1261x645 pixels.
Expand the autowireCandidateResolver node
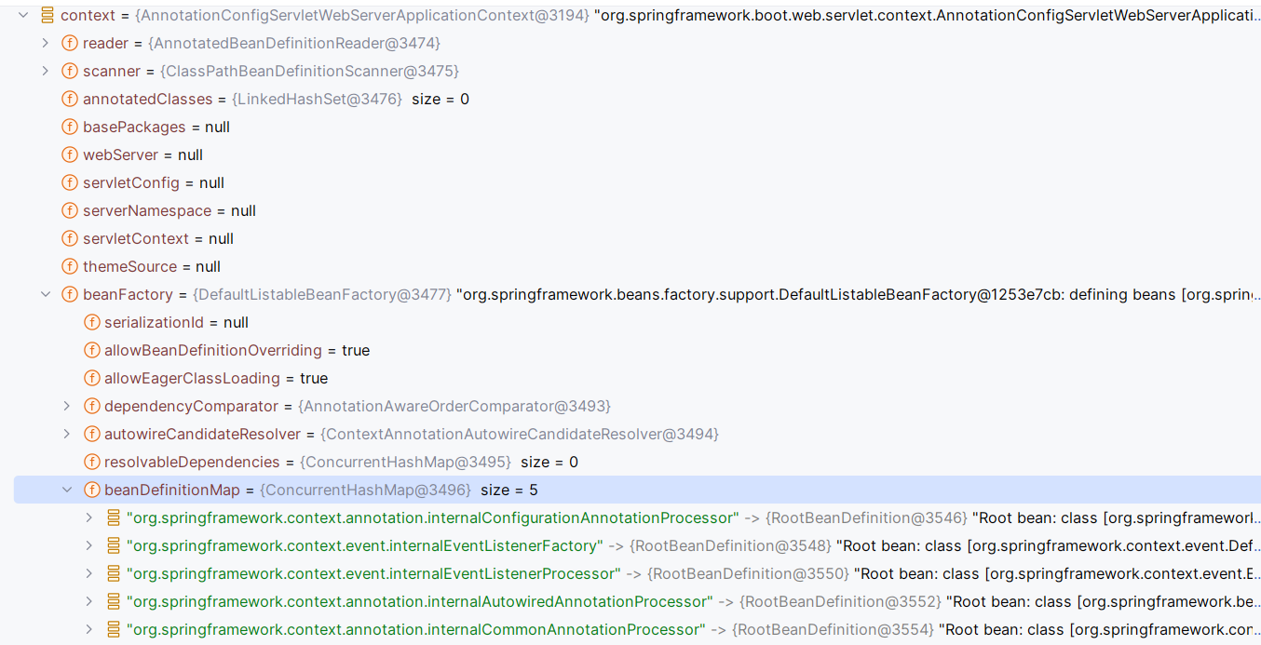66,434
